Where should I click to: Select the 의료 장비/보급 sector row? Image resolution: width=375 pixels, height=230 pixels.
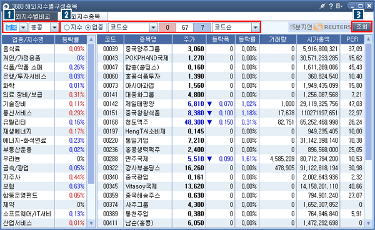[44, 95]
